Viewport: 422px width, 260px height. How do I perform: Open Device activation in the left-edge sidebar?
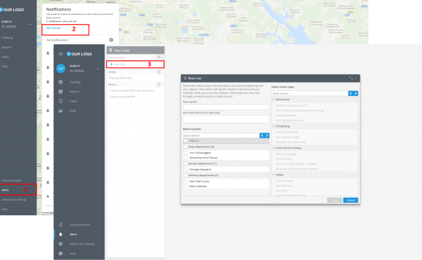click(x=12, y=180)
